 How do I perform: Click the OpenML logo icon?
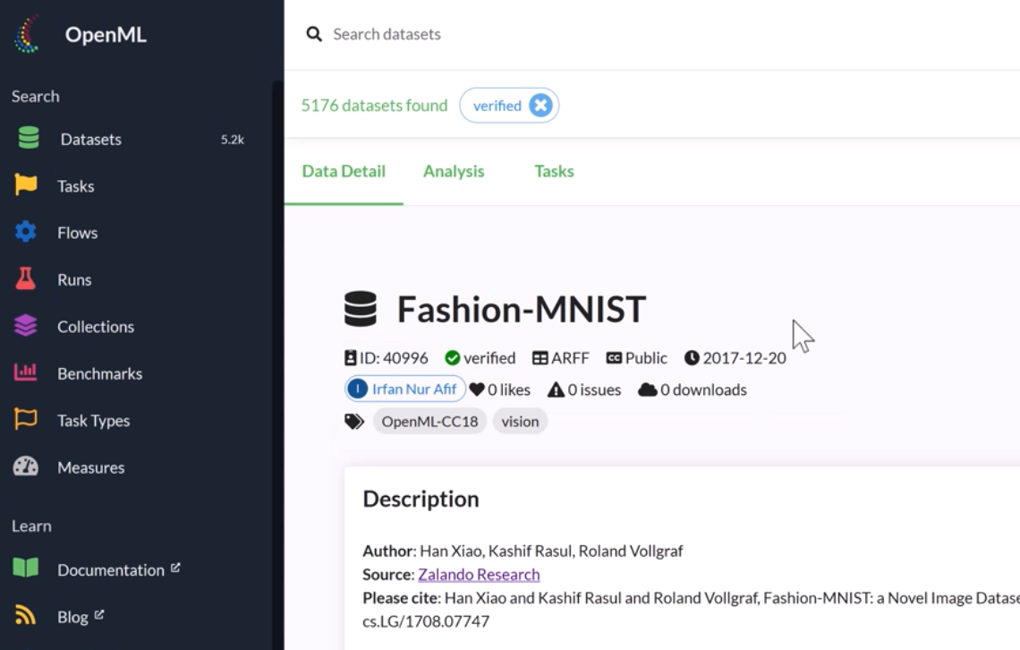[27, 36]
